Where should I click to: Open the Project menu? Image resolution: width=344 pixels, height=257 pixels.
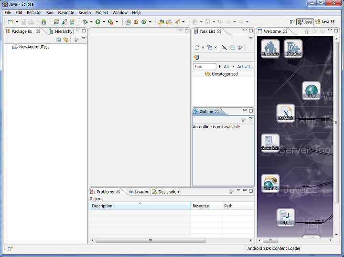pyautogui.click(x=102, y=13)
